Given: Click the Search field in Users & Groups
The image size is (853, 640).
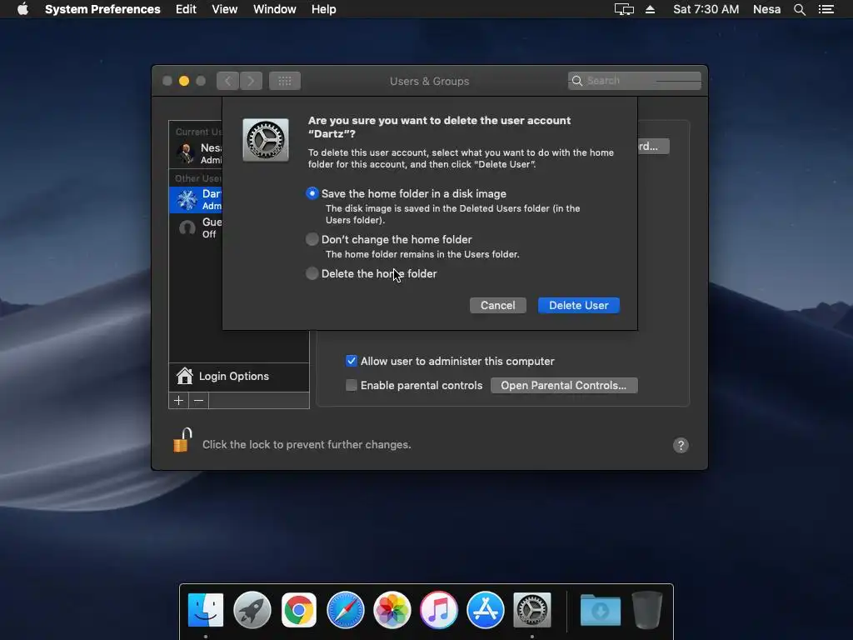Looking at the screenshot, I should [x=634, y=81].
